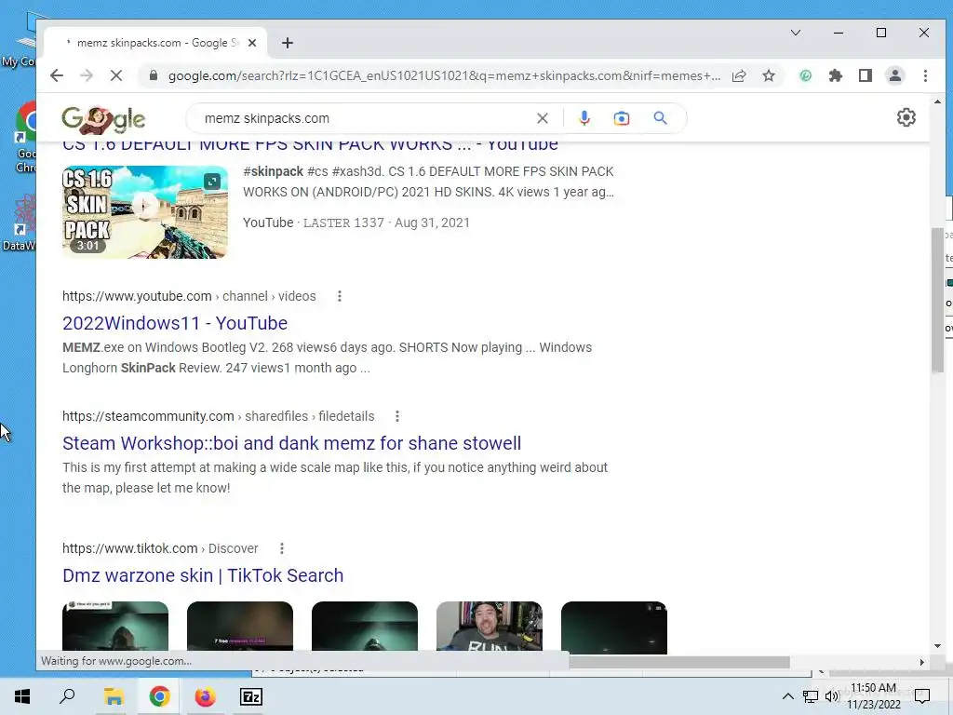Open the tab search chevron
The width and height of the screenshot is (953, 715).
796,33
